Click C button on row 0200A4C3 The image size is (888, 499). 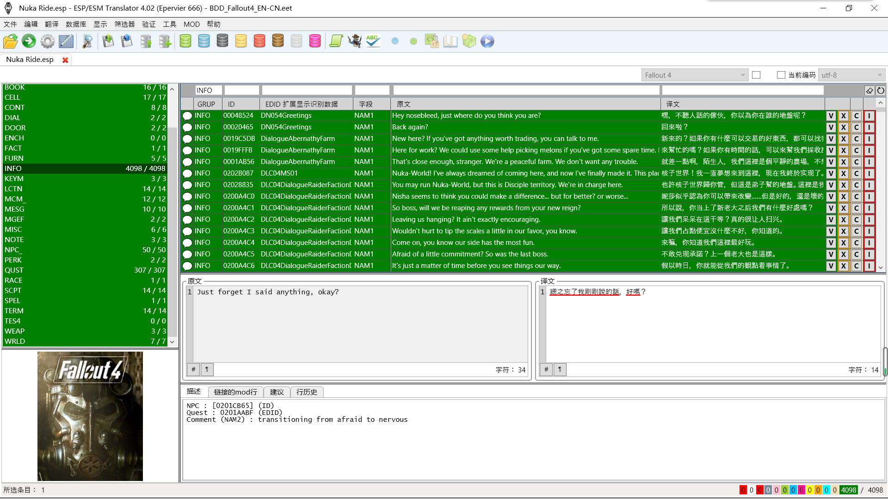coord(856,231)
